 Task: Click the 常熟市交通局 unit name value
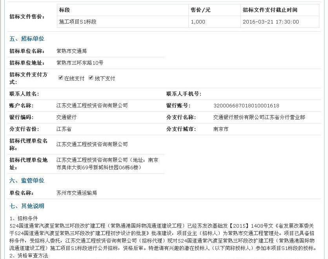pos(71,51)
